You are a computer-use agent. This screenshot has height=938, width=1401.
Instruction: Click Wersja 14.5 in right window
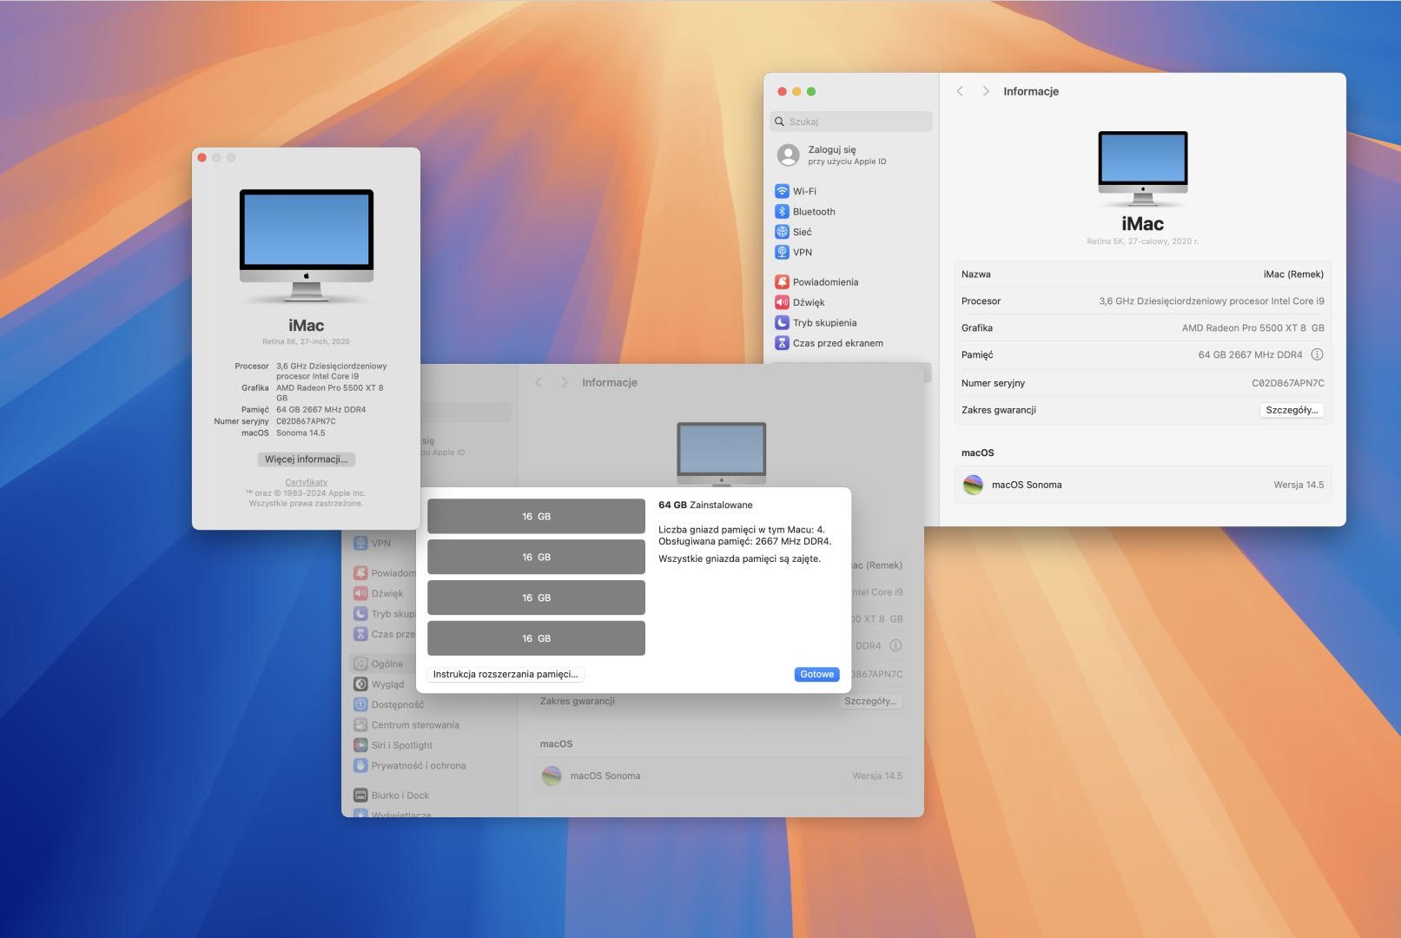pyautogui.click(x=1299, y=485)
